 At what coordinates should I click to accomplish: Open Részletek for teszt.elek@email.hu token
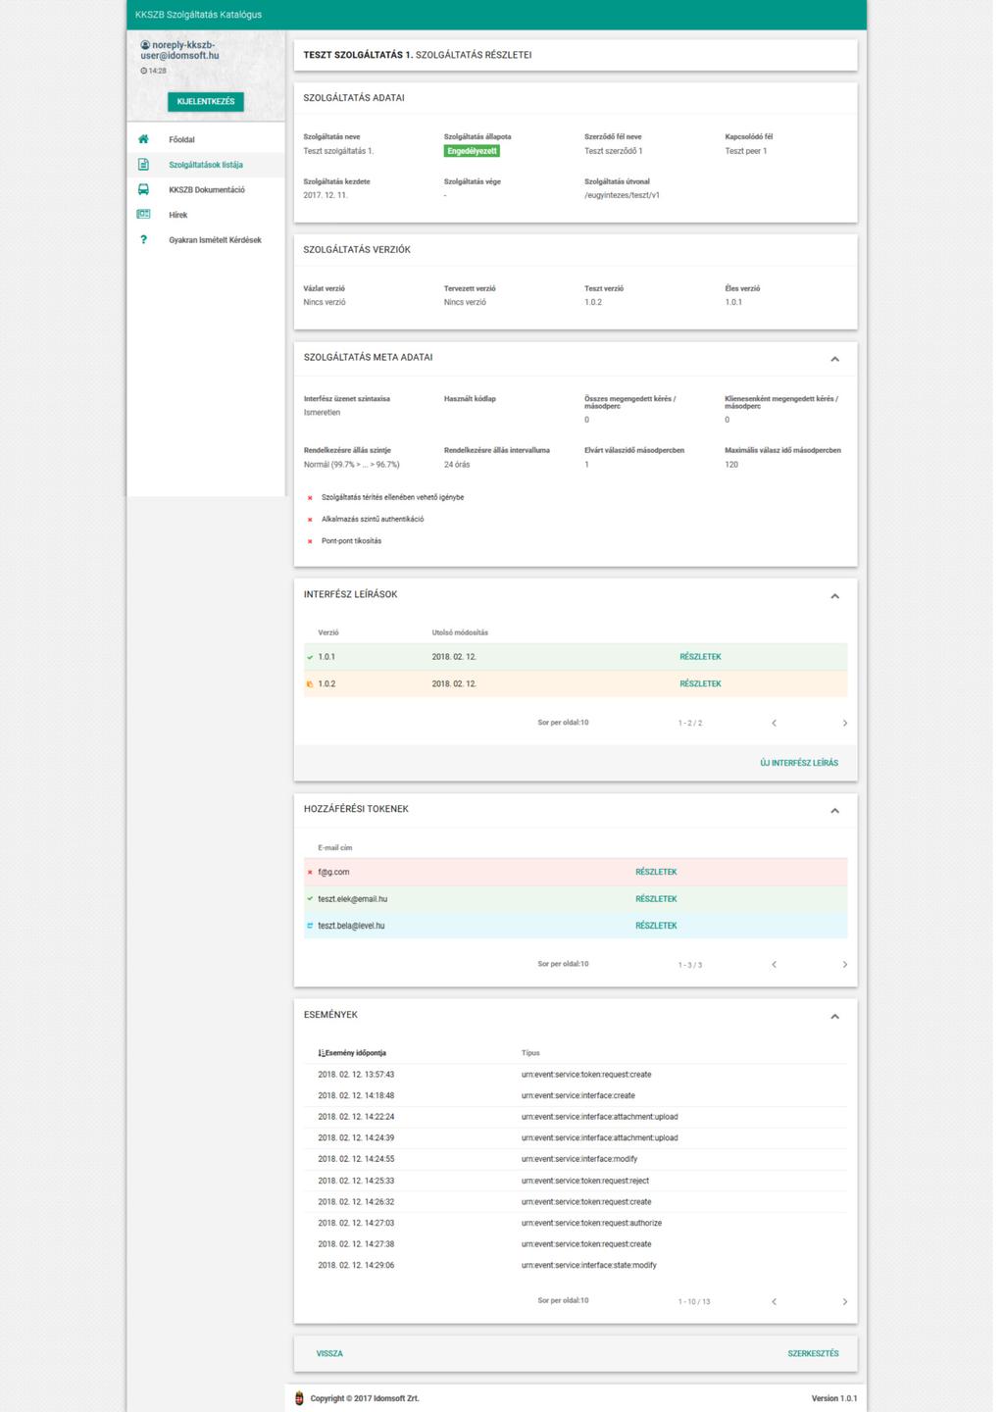pos(656,898)
